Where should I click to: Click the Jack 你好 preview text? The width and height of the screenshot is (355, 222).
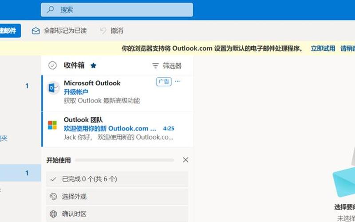click(118, 137)
